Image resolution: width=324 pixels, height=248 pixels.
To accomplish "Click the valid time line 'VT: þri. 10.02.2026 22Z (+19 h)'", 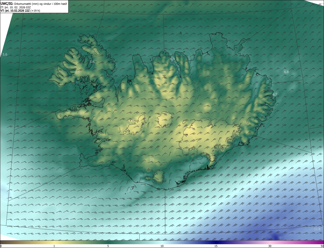I will pyautogui.click(x=20, y=10).
